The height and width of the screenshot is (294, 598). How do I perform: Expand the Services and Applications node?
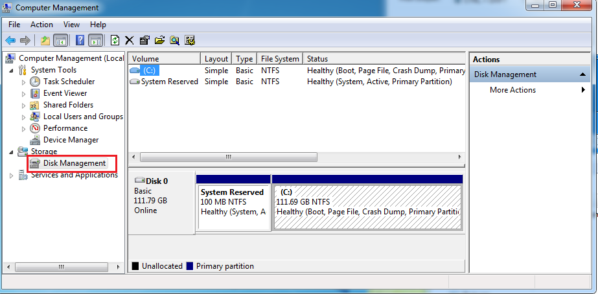coord(12,175)
